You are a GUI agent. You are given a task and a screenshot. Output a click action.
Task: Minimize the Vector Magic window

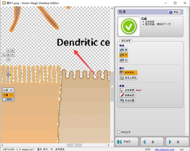click(166, 3)
